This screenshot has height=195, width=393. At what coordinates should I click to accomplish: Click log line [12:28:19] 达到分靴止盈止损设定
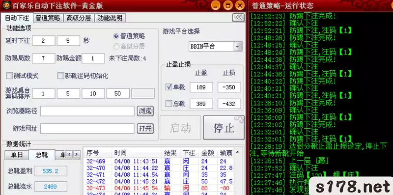[318, 150]
